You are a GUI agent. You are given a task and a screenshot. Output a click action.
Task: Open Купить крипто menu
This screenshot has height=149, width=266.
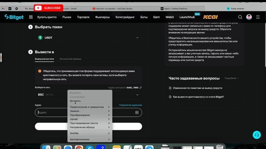pyautogui.click(x=47, y=17)
